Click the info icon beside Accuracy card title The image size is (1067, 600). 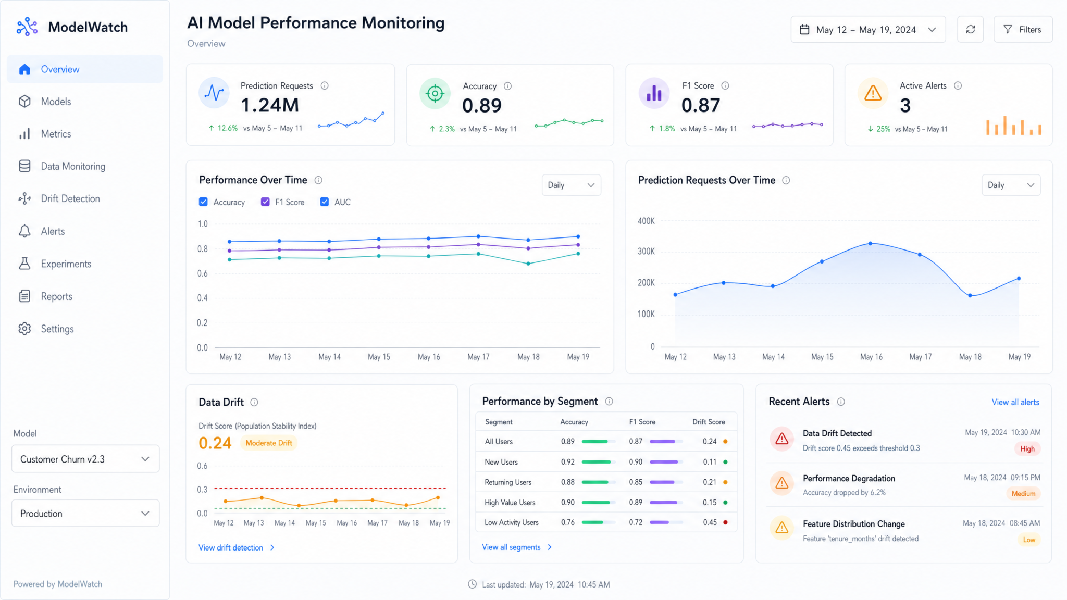pos(507,86)
